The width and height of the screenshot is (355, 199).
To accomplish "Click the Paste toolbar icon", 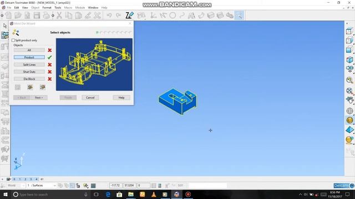I will (x=78, y=15).
